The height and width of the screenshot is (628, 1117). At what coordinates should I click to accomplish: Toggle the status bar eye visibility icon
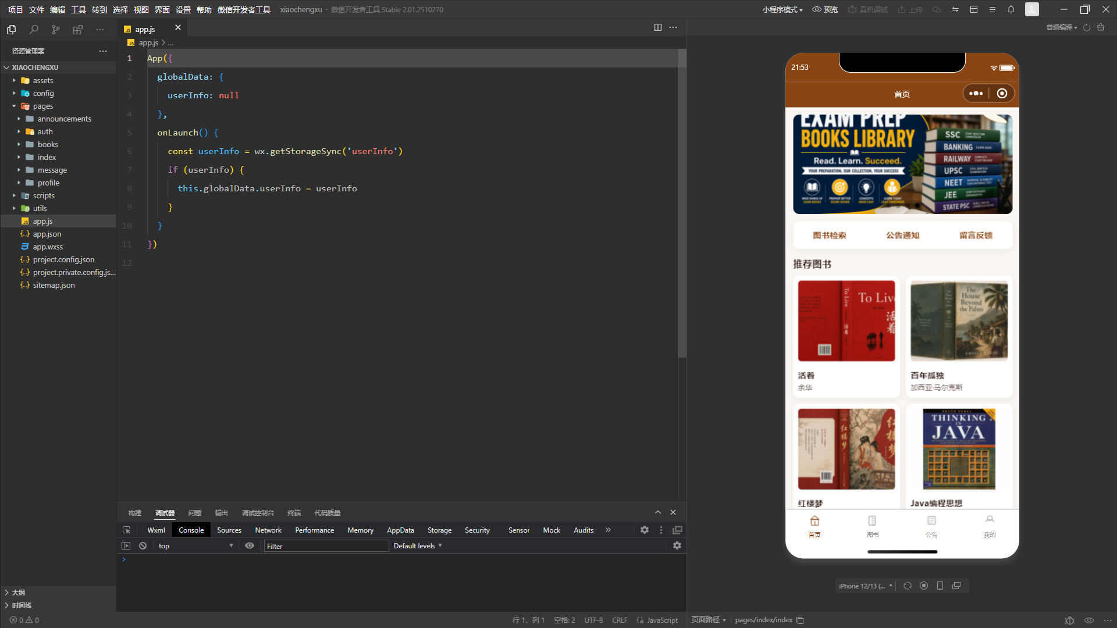[1089, 620]
